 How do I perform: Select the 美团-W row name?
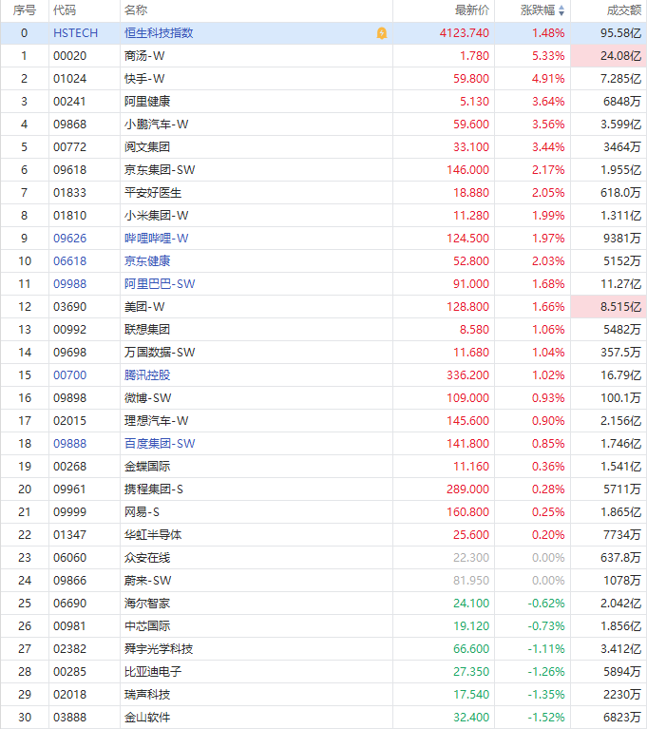tap(144, 306)
